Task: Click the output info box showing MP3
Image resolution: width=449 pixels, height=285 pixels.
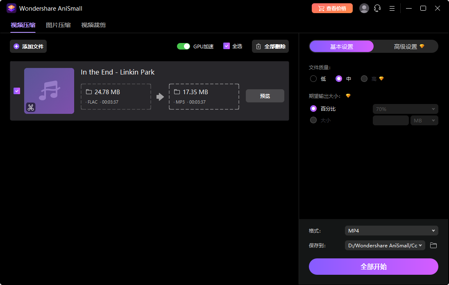Action: coord(204,97)
